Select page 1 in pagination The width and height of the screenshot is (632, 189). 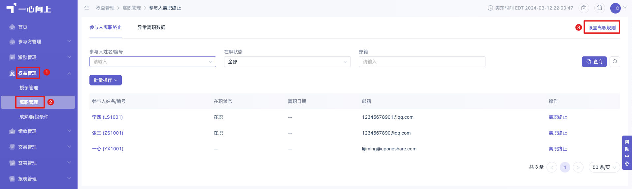(565, 167)
